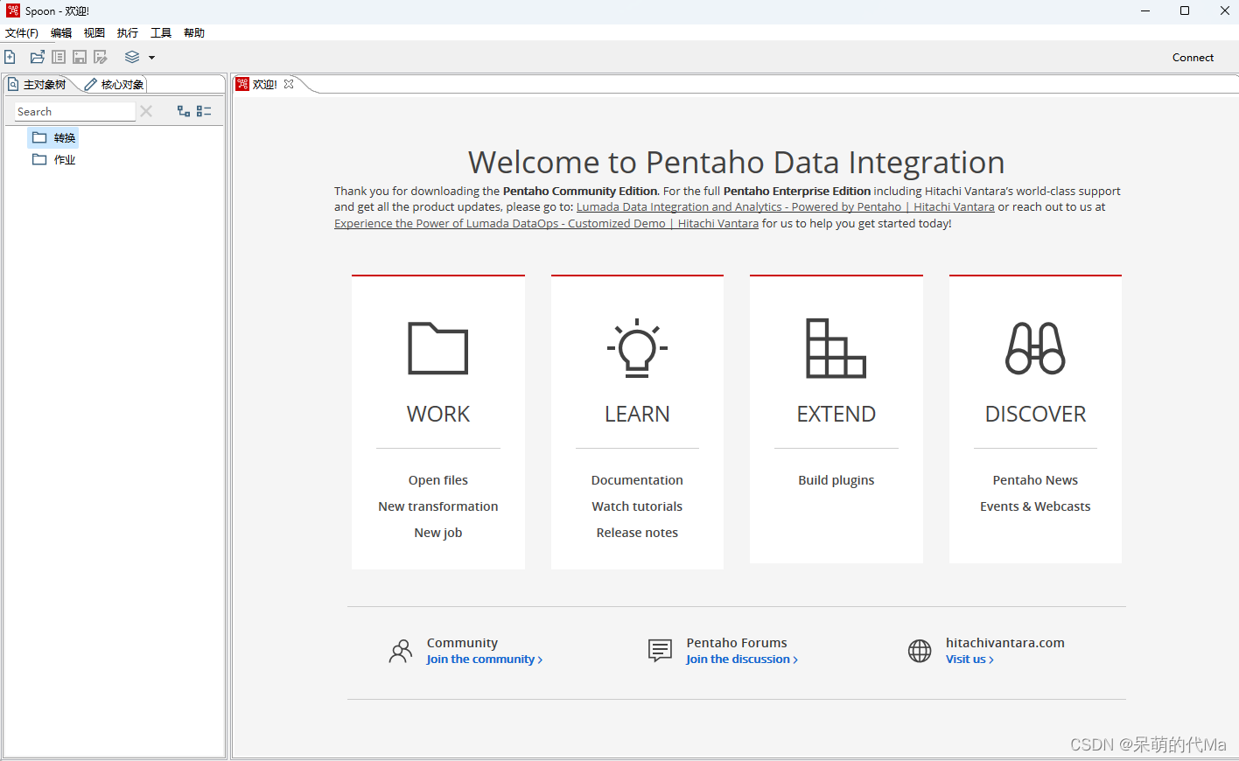The width and height of the screenshot is (1239, 761).
Task: Click the hitachivantara.com globe icon
Action: tap(920, 651)
